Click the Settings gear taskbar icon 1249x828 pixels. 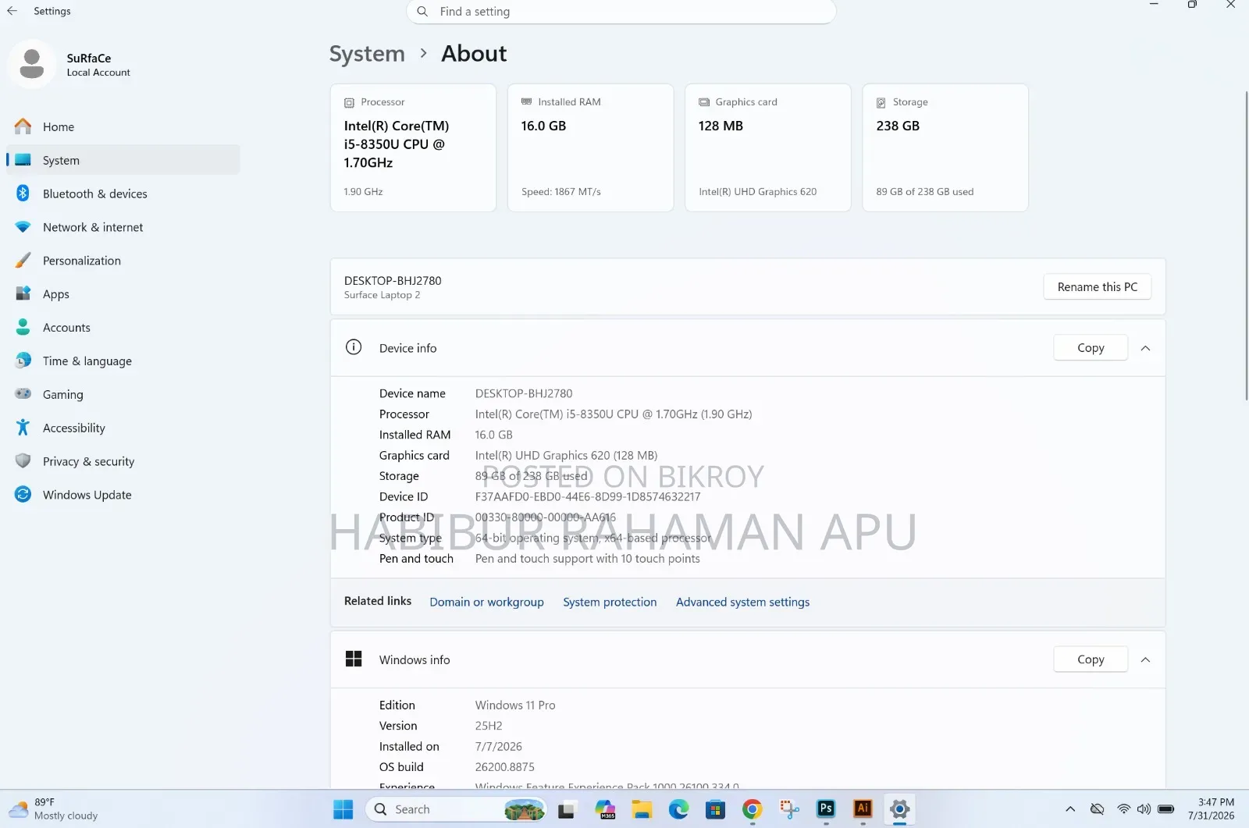[x=899, y=809]
